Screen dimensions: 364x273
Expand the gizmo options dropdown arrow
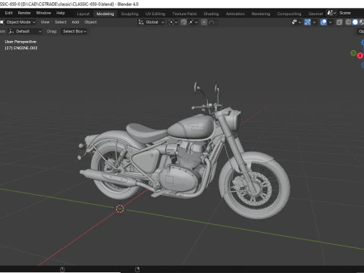coord(314,22)
